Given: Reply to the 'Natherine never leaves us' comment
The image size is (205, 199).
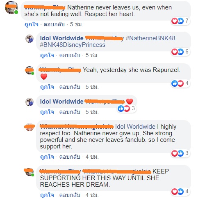Looking at the screenshot, I should point(54,24).
